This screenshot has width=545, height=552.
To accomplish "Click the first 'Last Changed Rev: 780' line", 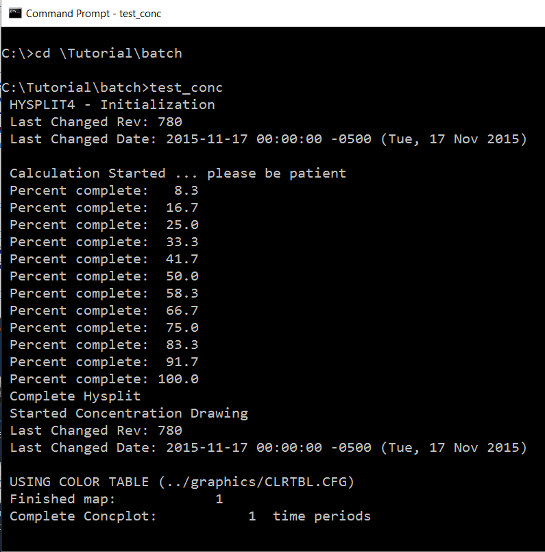I will (96, 122).
